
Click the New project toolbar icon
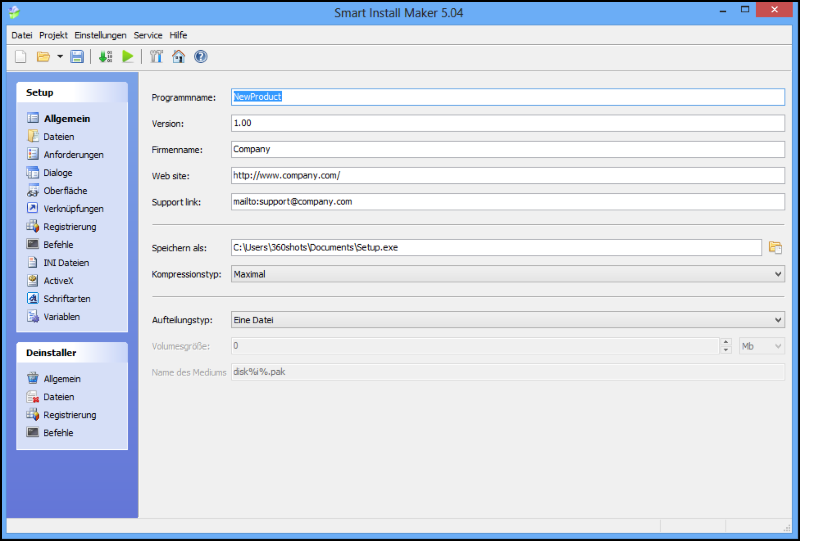tap(21, 57)
